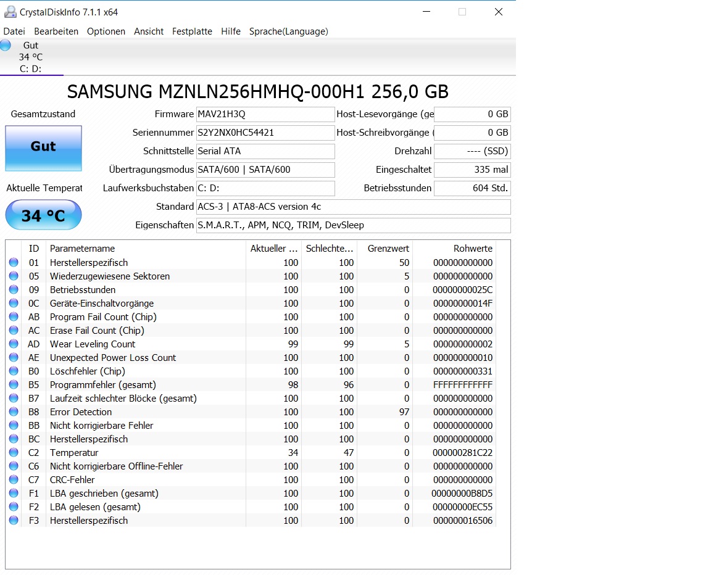Image resolution: width=711 pixels, height=575 pixels.
Task: Click status icon of Nicht korrigierbare Offline-Fehler row
Action: pyautogui.click(x=14, y=466)
